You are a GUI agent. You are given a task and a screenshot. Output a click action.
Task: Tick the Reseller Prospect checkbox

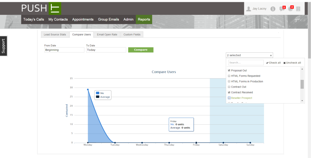pos(229,98)
